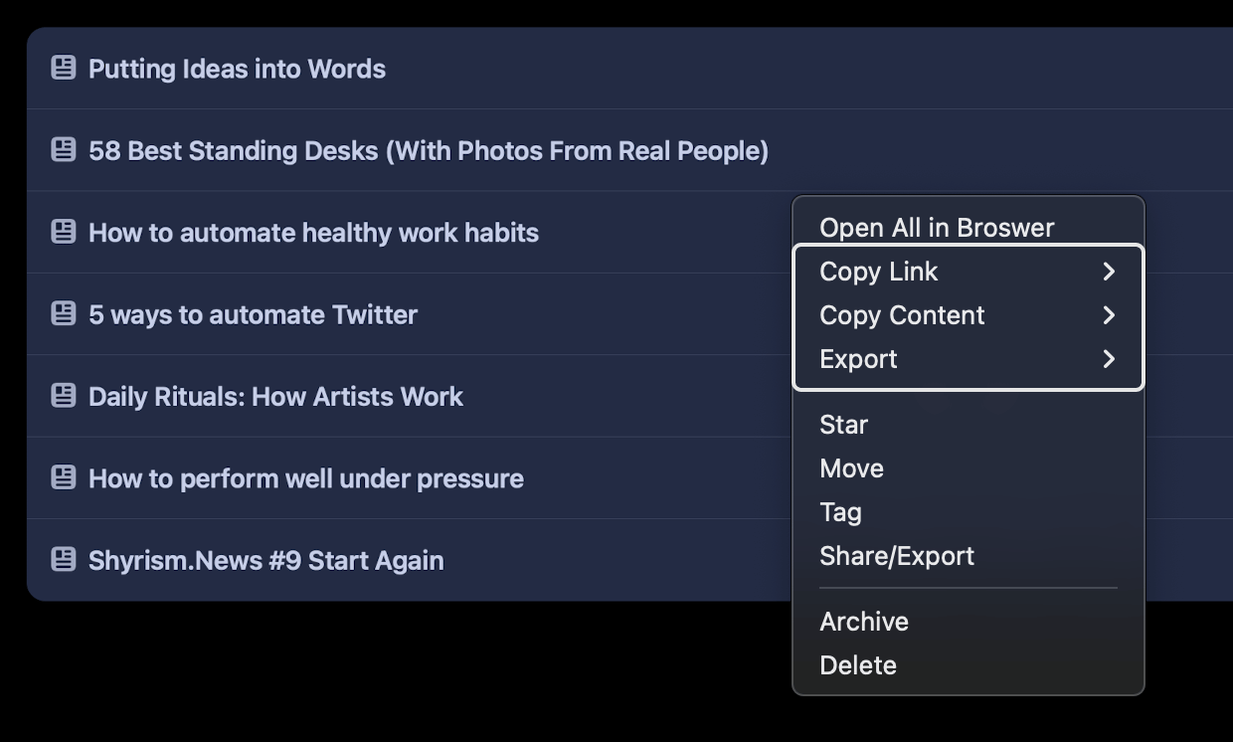Viewport: 1233px width, 742px height.
Task: Select the Shyrism.News #9 Start Again row
Action: pyautogui.click(x=629, y=560)
